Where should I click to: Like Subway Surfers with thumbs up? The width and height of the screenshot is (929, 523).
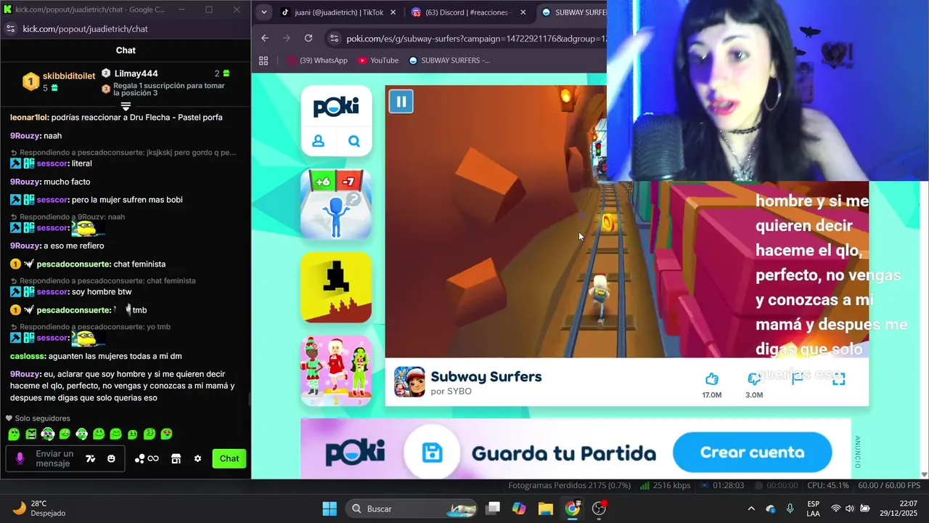tap(711, 378)
